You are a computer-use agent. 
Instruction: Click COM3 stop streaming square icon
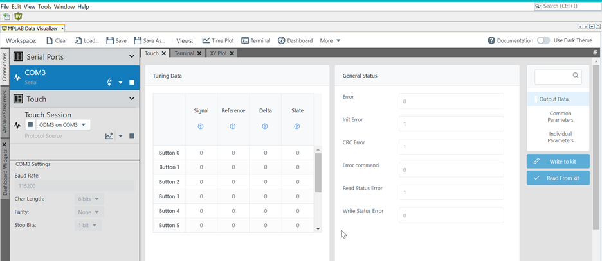pos(132,82)
